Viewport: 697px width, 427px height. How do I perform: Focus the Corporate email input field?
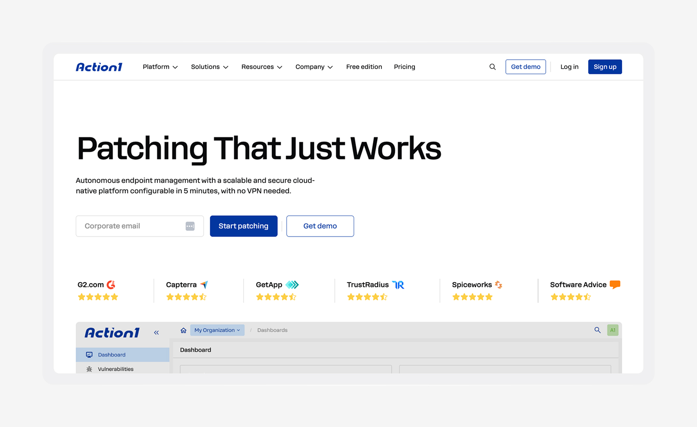pos(139,226)
